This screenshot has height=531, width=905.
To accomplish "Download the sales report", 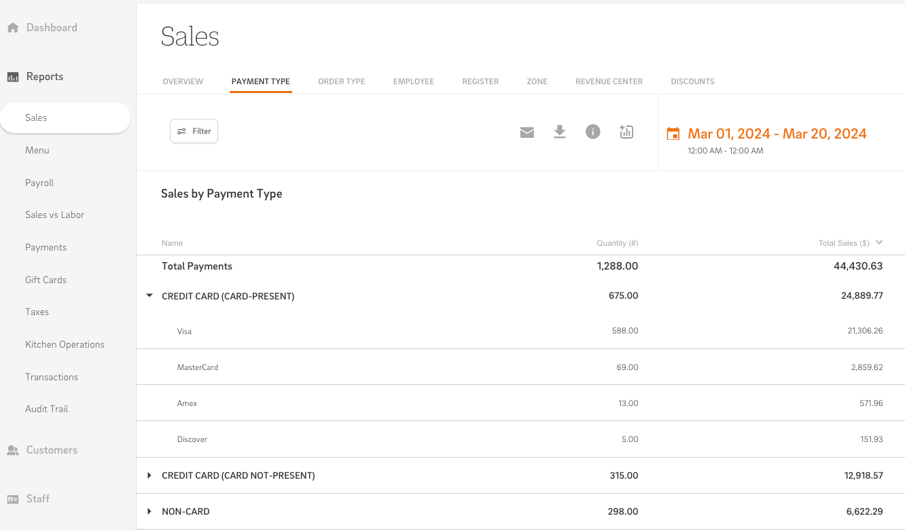I will (560, 132).
